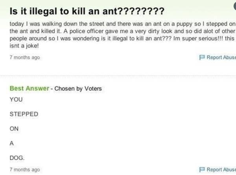Screen dimensions: 236x175
Task: Click the dotted divider above Best Answer
Action: coord(118,76)
